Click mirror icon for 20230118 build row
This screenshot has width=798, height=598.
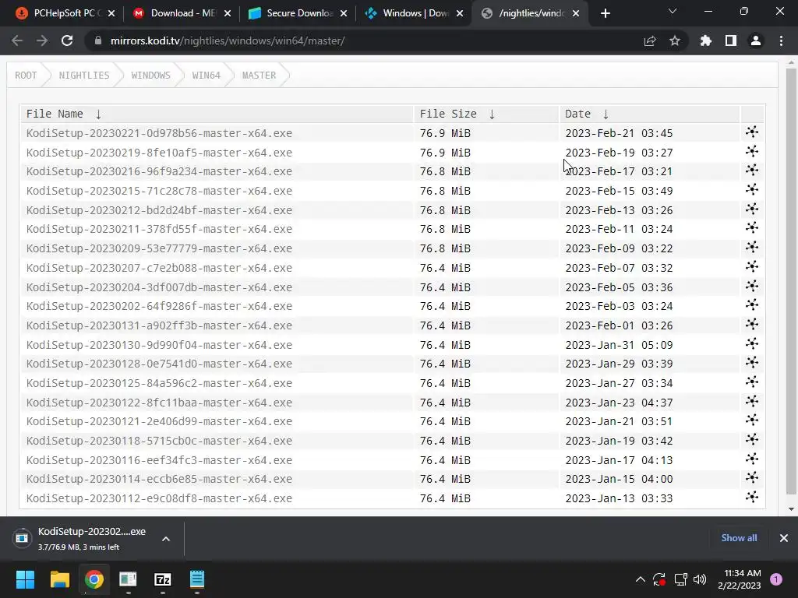pyautogui.click(x=752, y=439)
